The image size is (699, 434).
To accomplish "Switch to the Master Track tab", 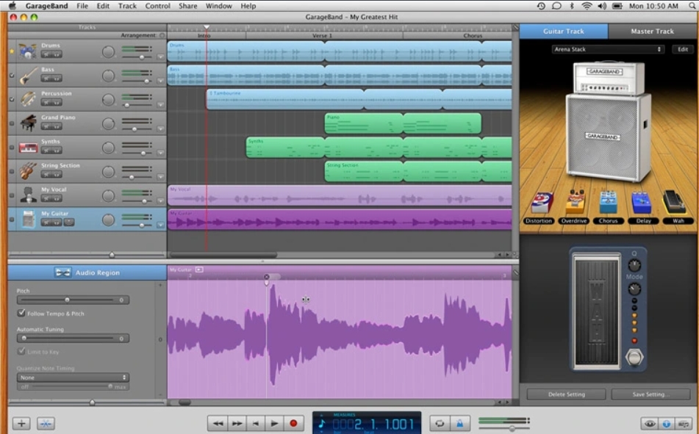I will coord(652,31).
